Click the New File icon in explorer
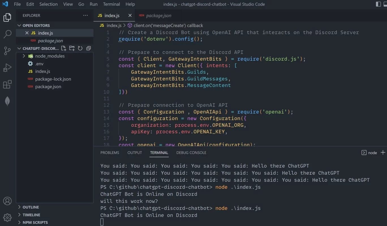 (64, 48)
